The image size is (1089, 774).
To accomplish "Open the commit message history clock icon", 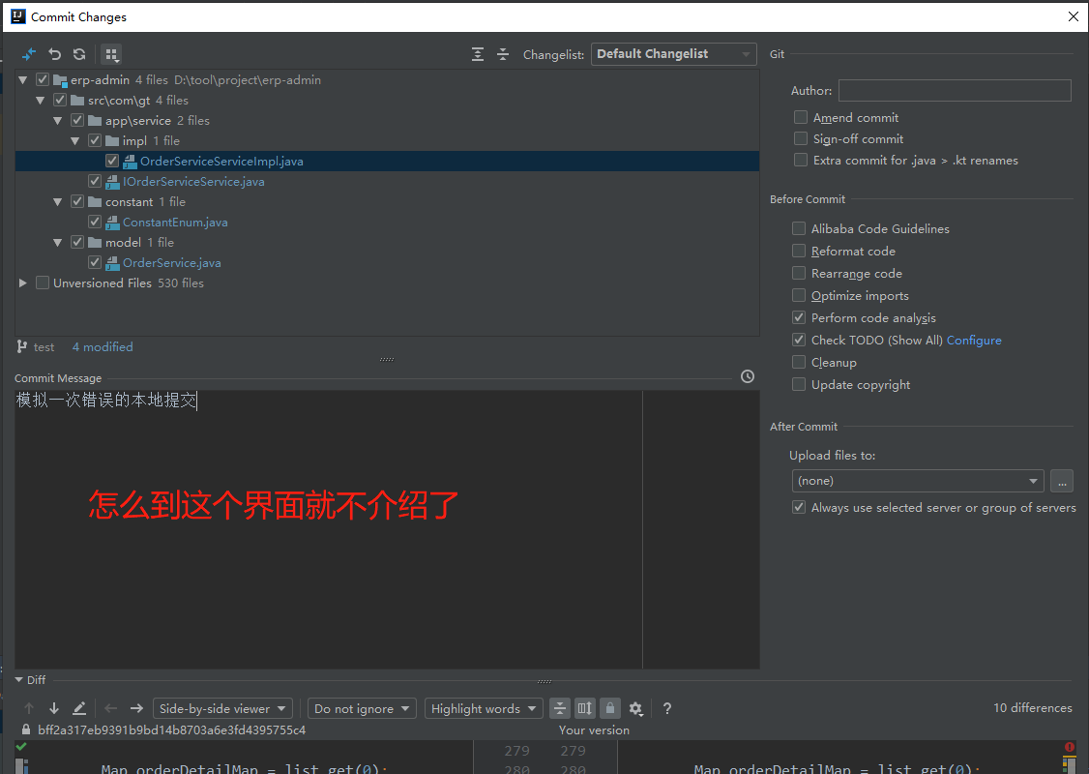I will click(x=748, y=376).
